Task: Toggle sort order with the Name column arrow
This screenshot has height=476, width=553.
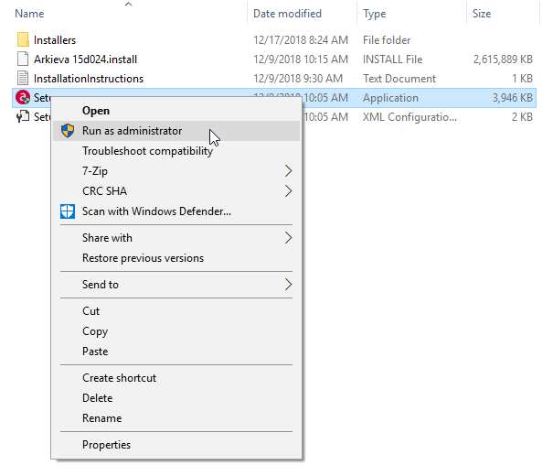Action: point(128,5)
